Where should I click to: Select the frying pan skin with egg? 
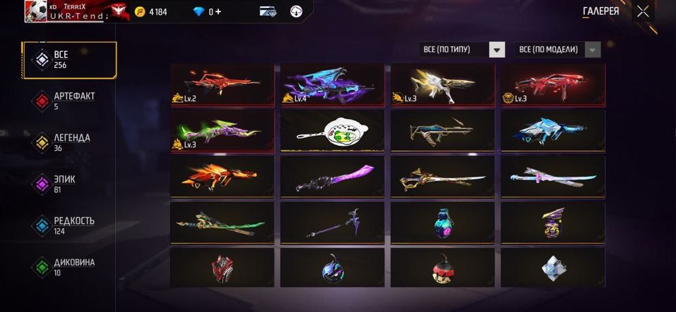tap(332, 130)
